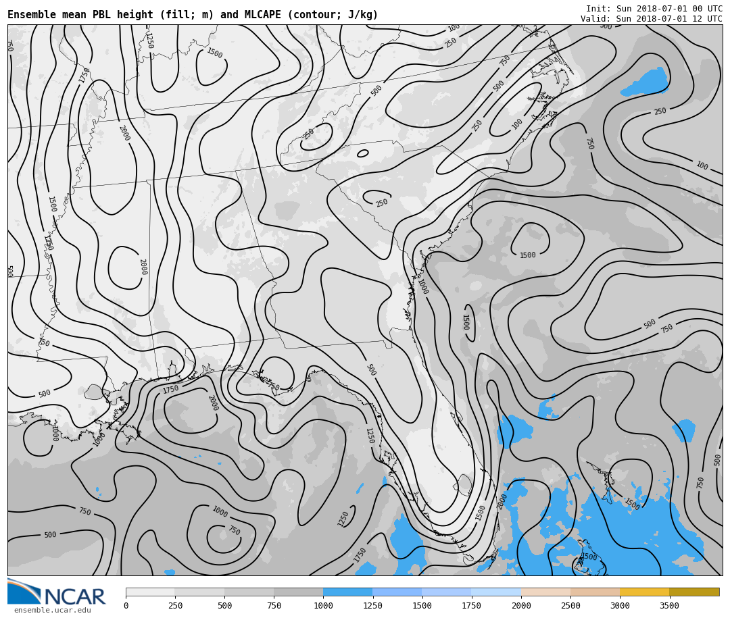The width and height of the screenshot is (730, 618).
Task: Click the peach 2000–2500 colorbar swatch
Action: coord(545,592)
